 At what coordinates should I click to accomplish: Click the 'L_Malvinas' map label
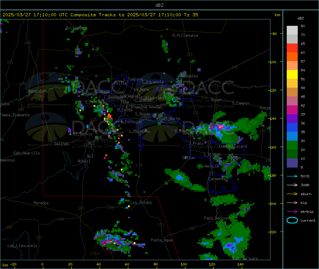(140, 131)
